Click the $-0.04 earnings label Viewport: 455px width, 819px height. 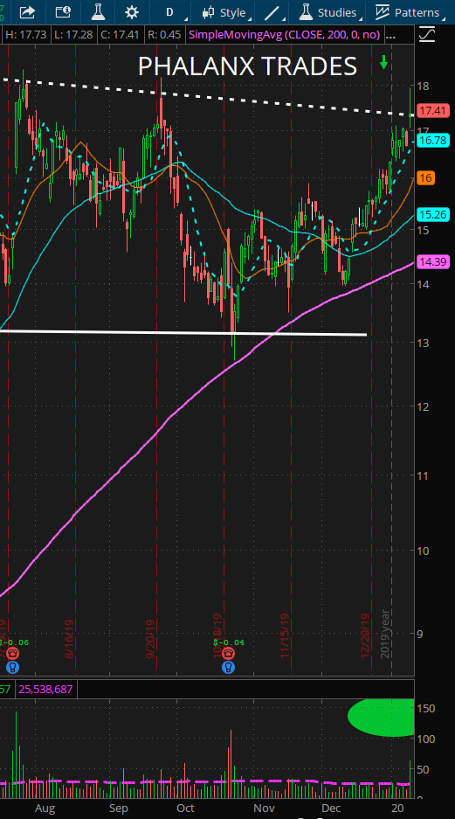click(x=228, y=642)
